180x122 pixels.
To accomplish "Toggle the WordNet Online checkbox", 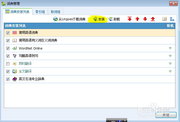I will pyautogui.click(x=8, y=48).
